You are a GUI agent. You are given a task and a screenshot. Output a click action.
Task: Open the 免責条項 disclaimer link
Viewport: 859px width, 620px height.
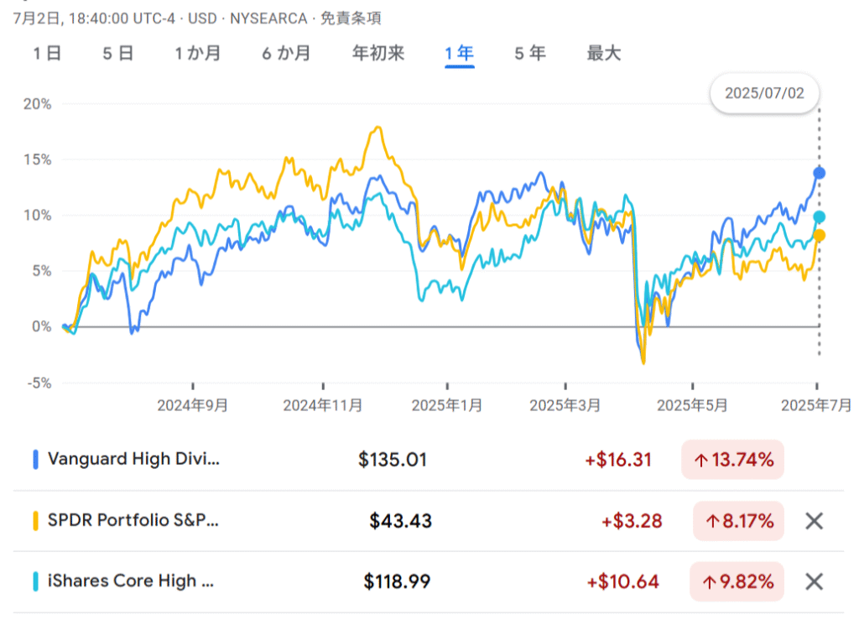click(351, 18)
